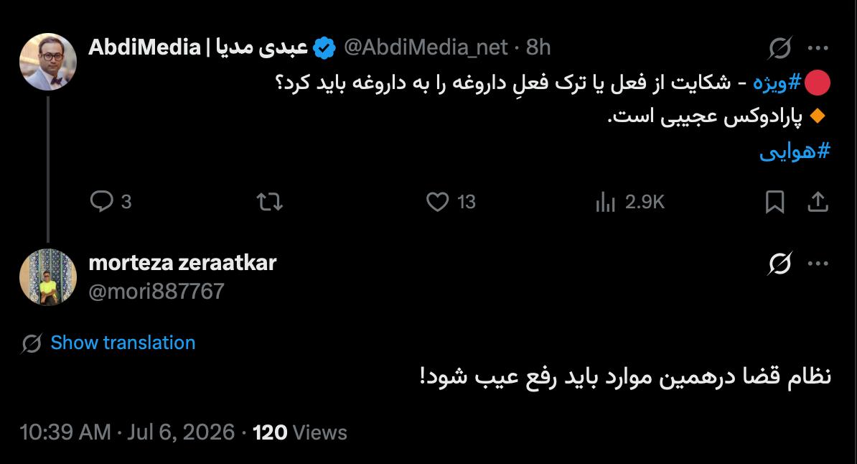The image size is (857, 464).
Task: Open the more options menu on AbdiMedia tweet
Action: pos(818,48)
